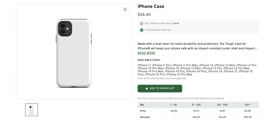Image resolution: width=277 pixels, height=123 pixels.
Task: Expand description with READ MORE link
Action: click(x=146, y=53)
